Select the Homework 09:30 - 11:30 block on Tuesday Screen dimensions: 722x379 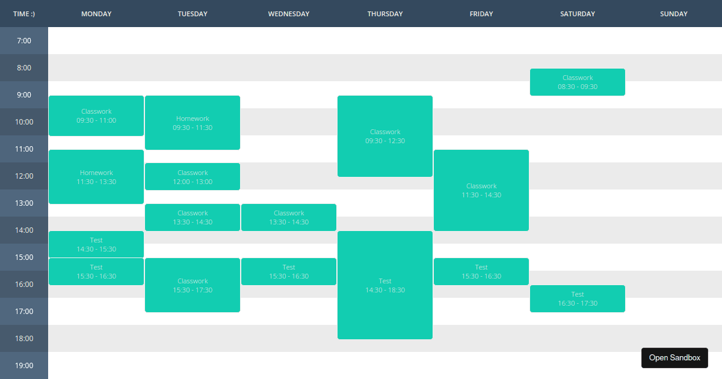tap(192, 122)
